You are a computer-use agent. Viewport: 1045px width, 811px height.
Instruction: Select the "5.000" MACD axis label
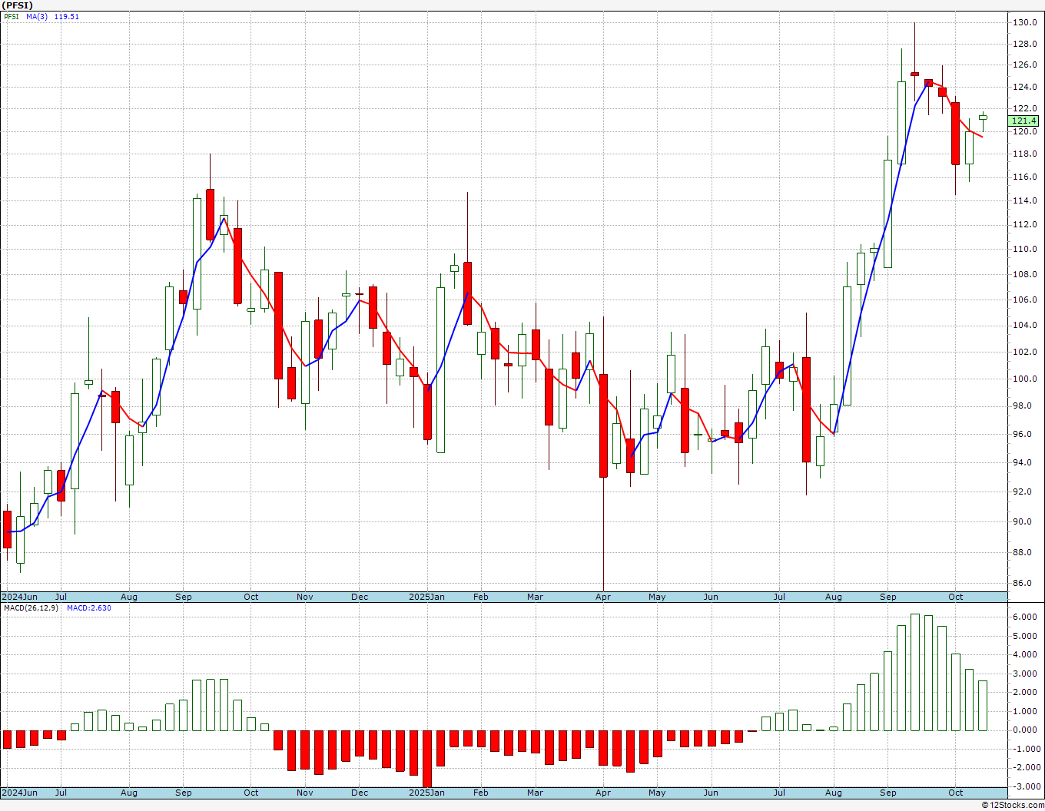1024,636
